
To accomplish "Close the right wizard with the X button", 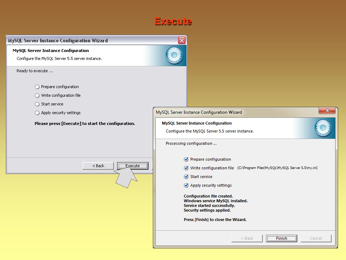I will tap(327, 110).
